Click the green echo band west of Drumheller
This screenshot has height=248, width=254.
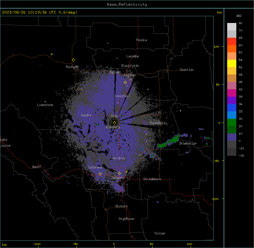169,142
